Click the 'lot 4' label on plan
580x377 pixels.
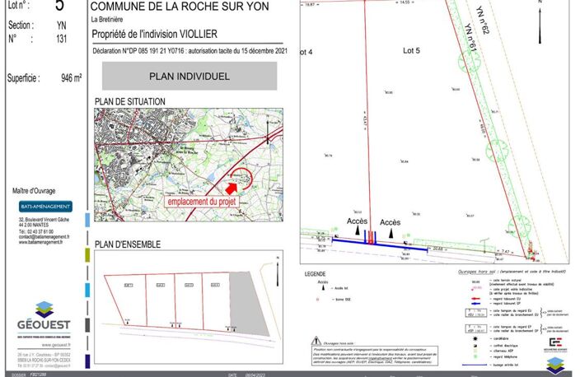point(306,52)
